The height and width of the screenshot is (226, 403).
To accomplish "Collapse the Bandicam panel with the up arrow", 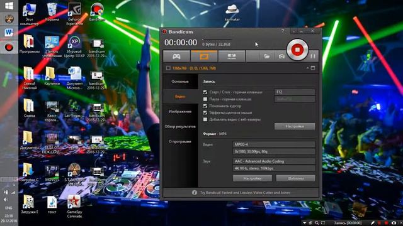I will (307, 68).
